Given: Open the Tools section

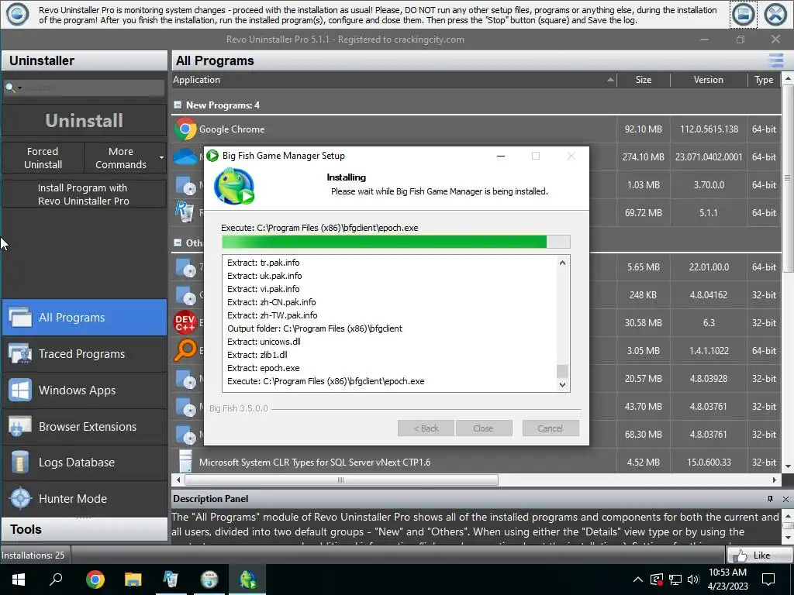Looking at the screenshot, I should point(84,529).
